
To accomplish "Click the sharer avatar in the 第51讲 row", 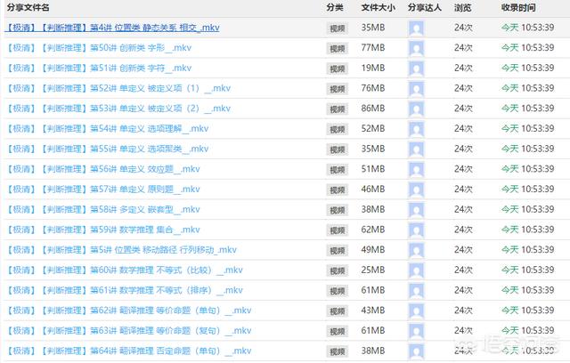I will pos(416,69).
